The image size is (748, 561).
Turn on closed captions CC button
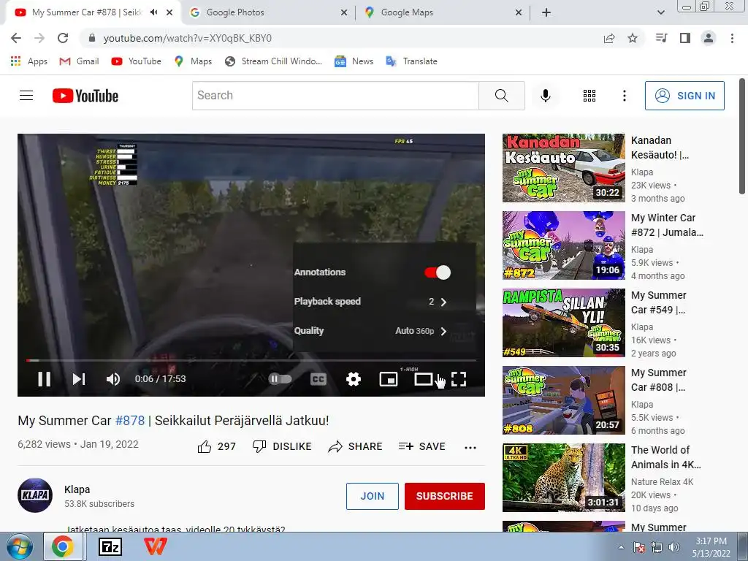318,379
